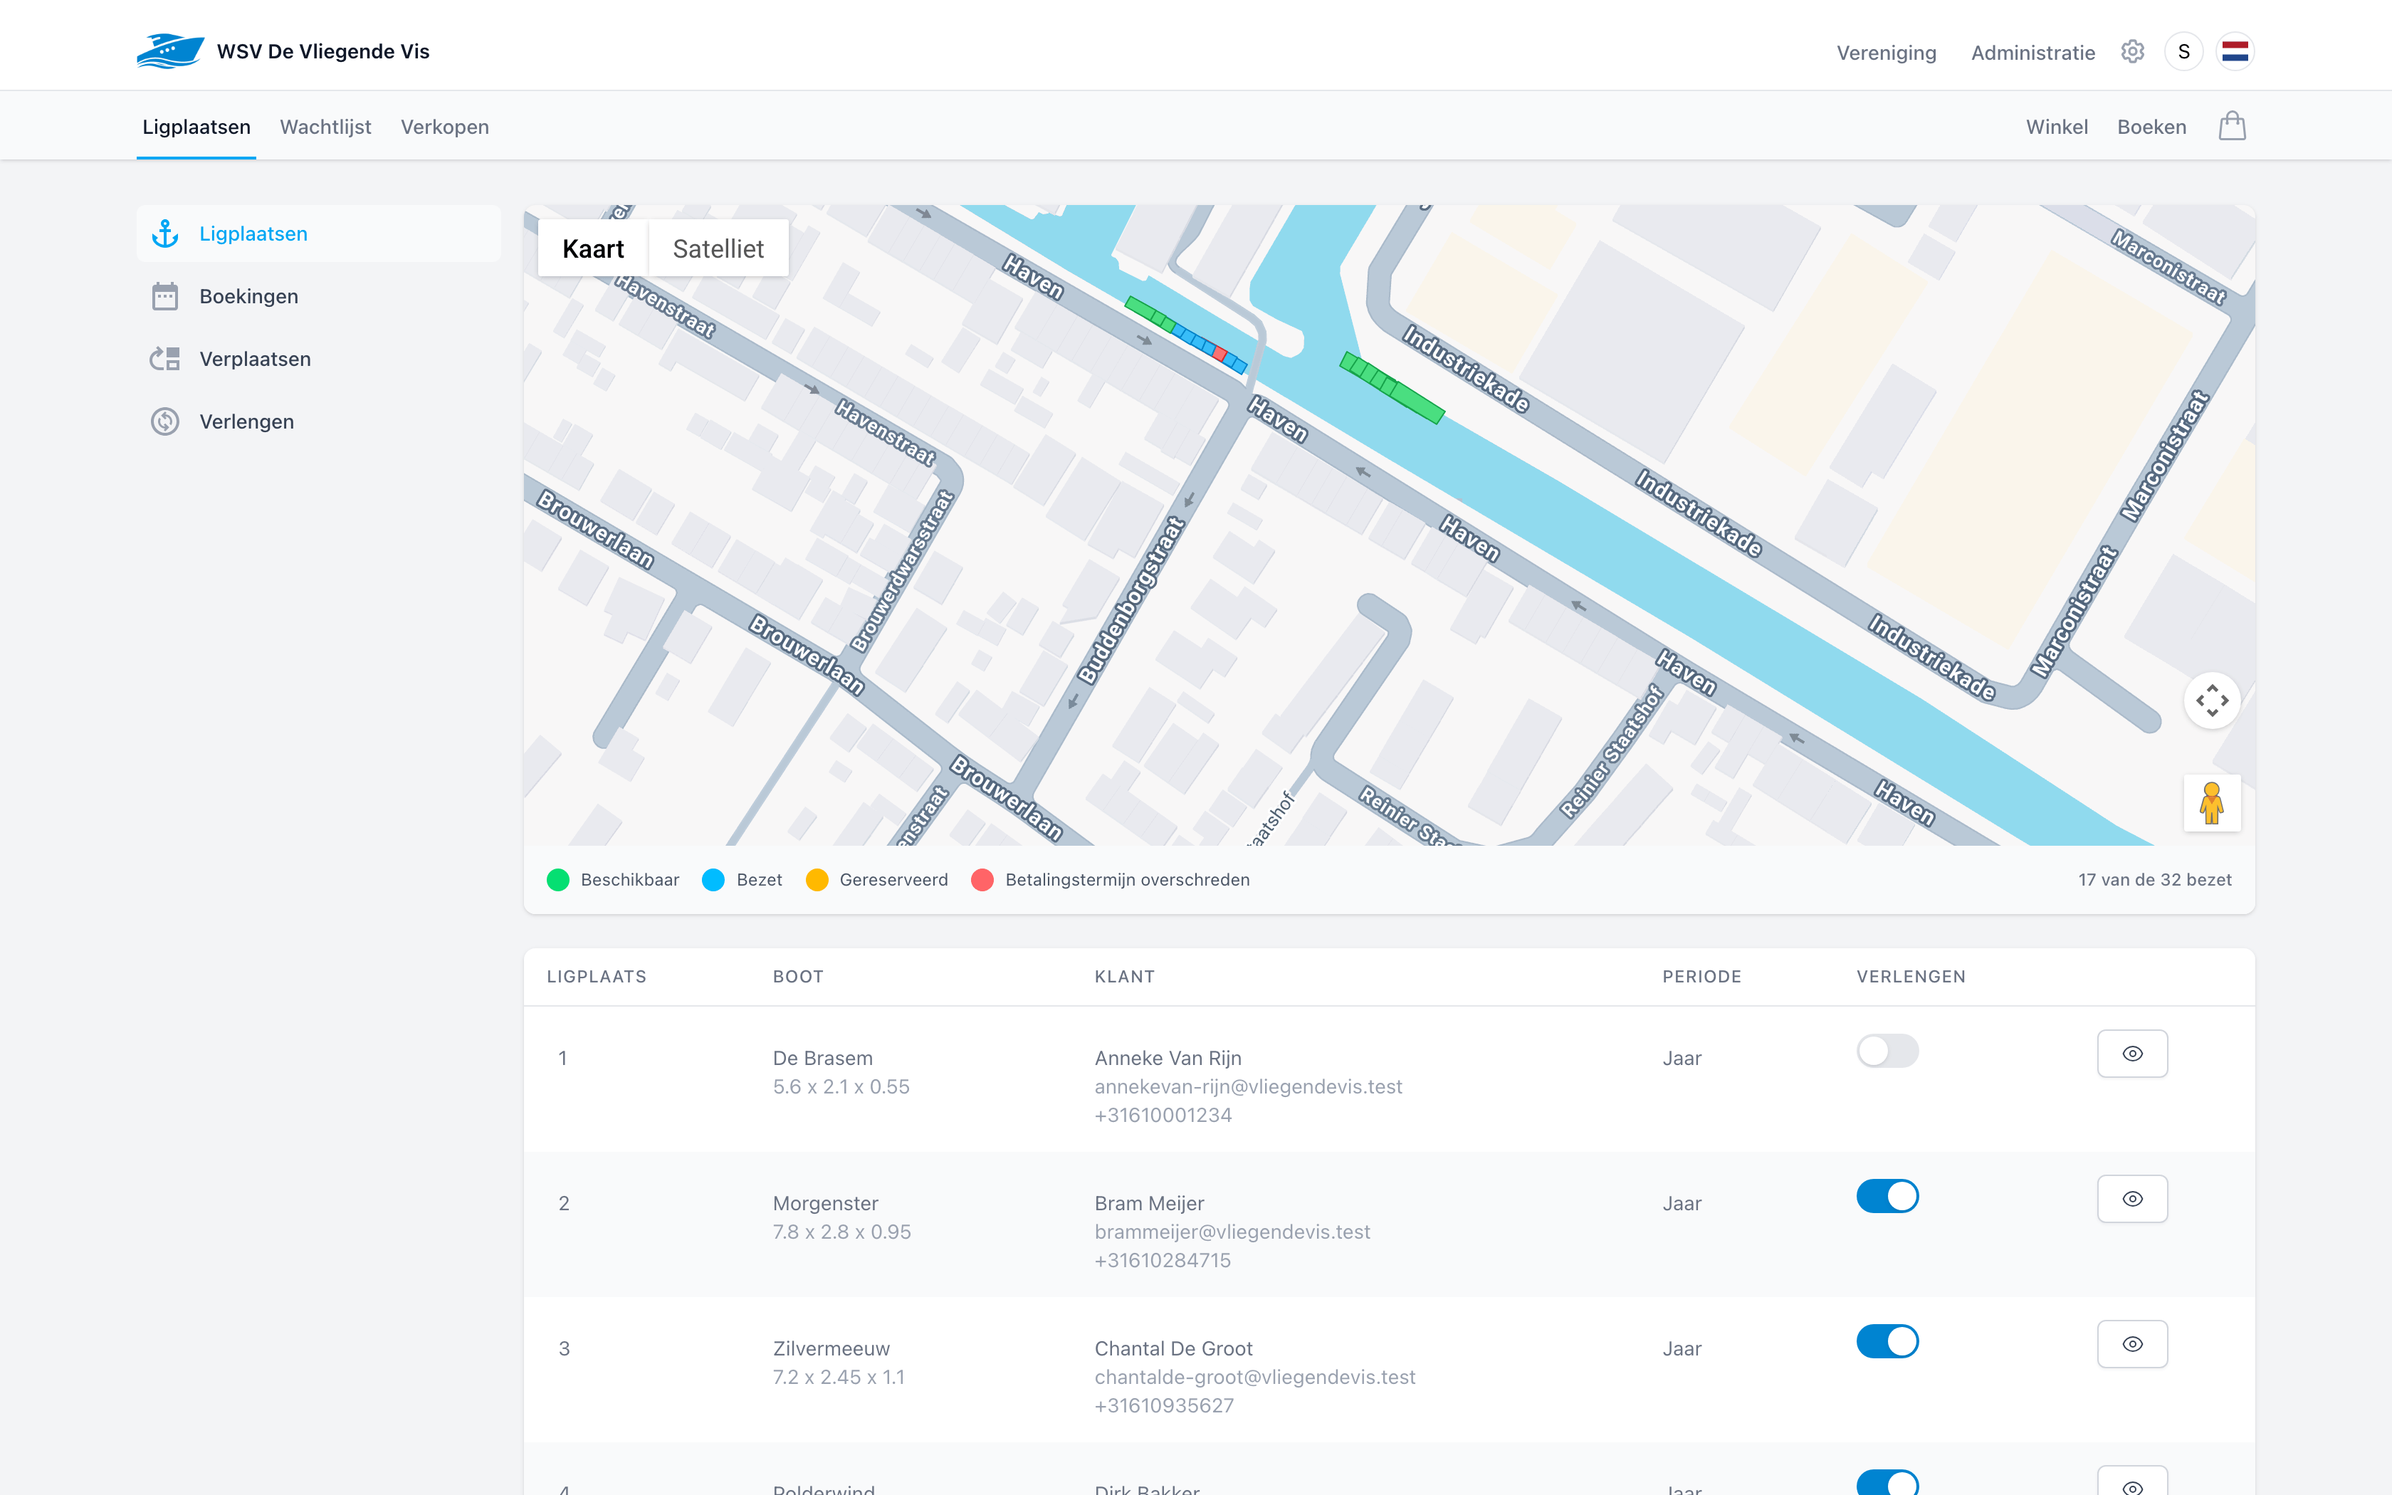Screen dimensions: 2392x1495
Task: Switch language via the Dutch flag icon
Action: 2235,51
